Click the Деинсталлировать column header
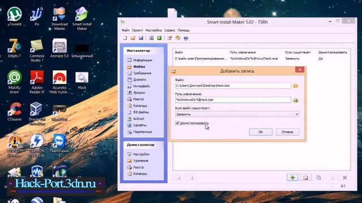The image size is (362, 203). tap(333, 52)
